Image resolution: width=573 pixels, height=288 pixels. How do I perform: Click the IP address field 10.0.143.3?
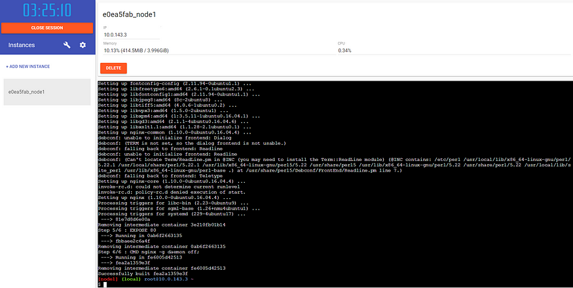(132, 35)
